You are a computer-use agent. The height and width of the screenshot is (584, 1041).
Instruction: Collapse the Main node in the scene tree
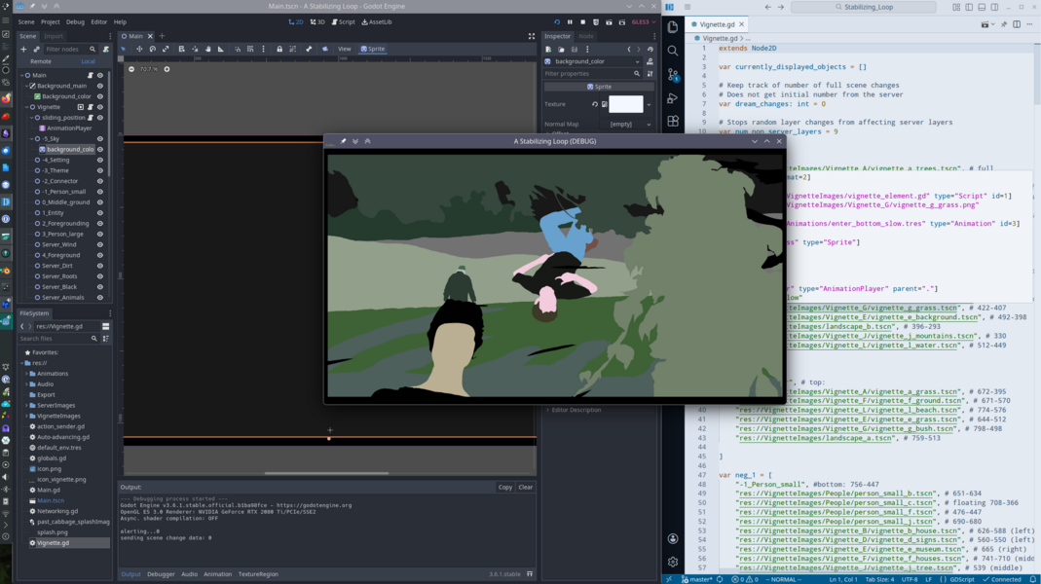tap(21, 75)
